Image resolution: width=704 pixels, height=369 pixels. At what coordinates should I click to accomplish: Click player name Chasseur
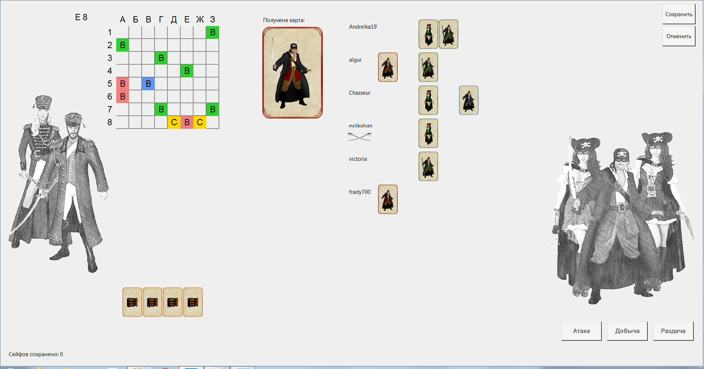click(360, 93)
